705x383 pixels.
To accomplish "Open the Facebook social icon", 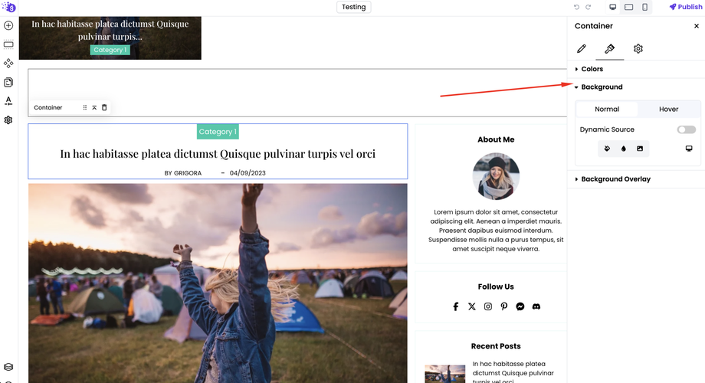I will (455, 306).
